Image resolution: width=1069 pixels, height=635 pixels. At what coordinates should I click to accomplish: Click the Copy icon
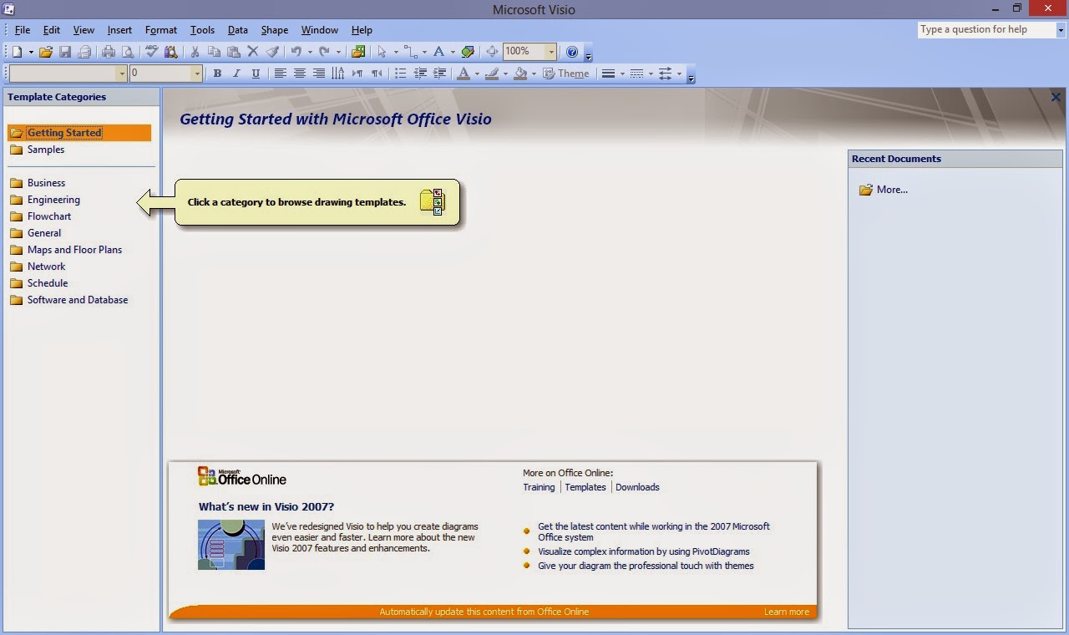point(214,52)
